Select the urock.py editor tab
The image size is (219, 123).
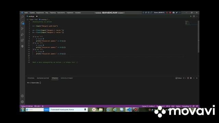(x=31, y=16)
